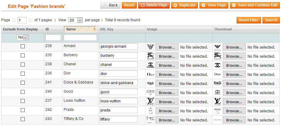Click the Delete Page button
Screen dimensions: 281x126
(x=154, y=5)
